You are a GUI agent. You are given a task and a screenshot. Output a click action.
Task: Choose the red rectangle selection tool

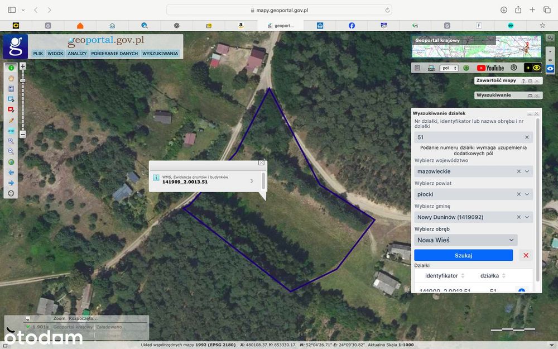point(11,109)
